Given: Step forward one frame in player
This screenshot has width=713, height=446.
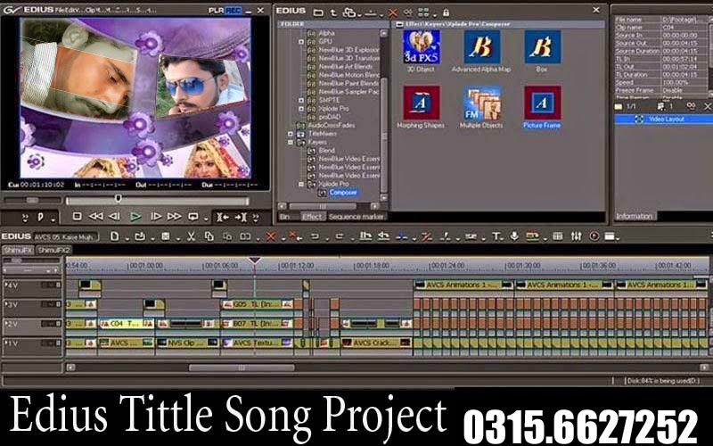Looking at the screenshot, I should pos(155,217).
